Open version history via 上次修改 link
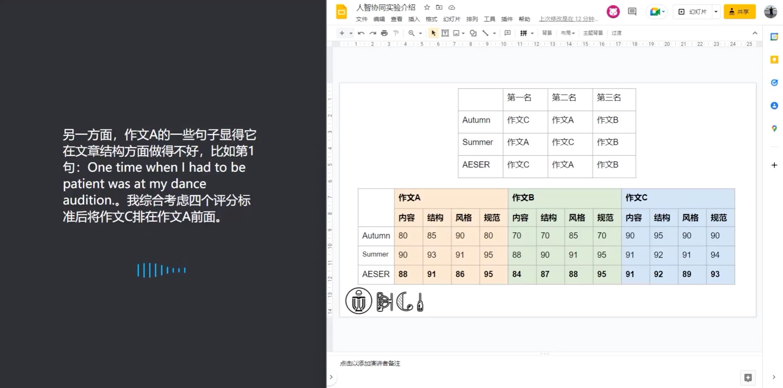The width and height of the screenshot is (783, 388). click(568, 19)
